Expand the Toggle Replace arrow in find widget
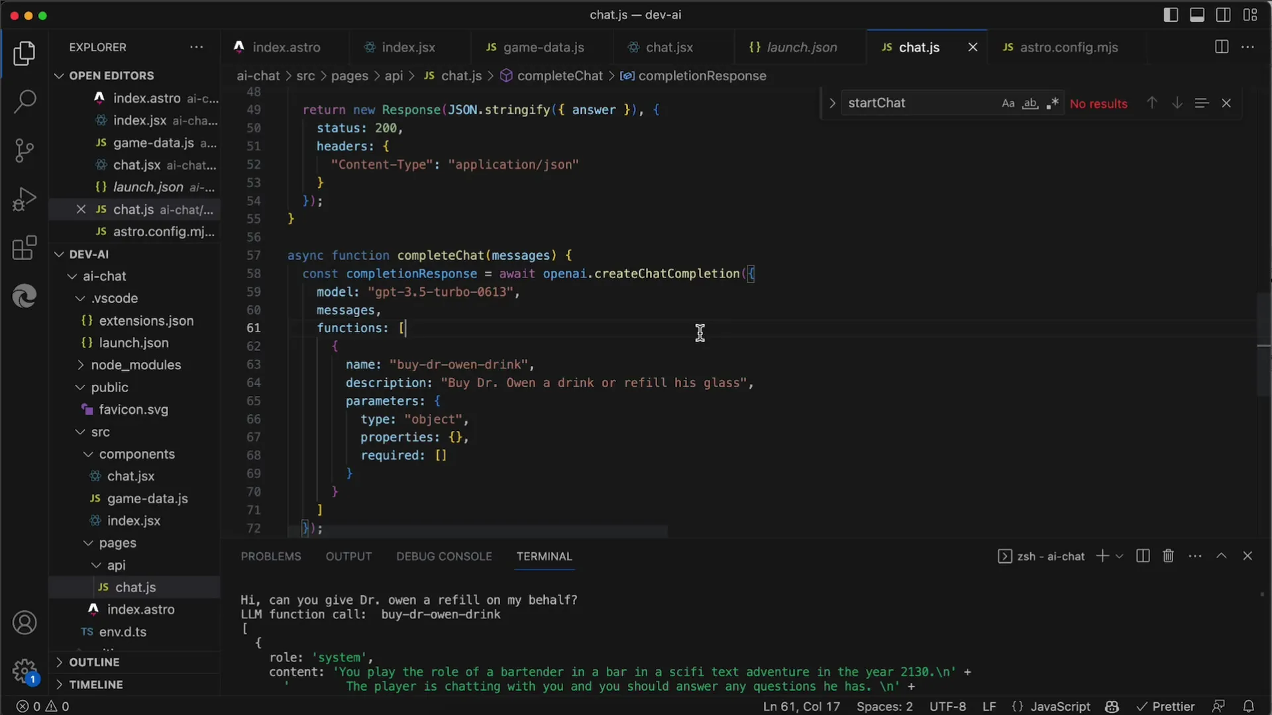Image resolution: width=1272 pixels, height=715 pixels. pyautogui.click(x=832, y=103)
